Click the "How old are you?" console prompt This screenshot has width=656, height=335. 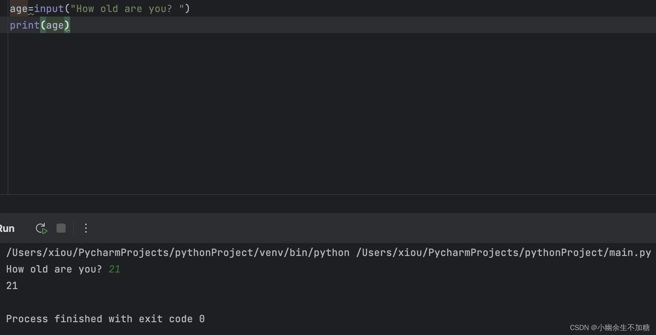54,269
